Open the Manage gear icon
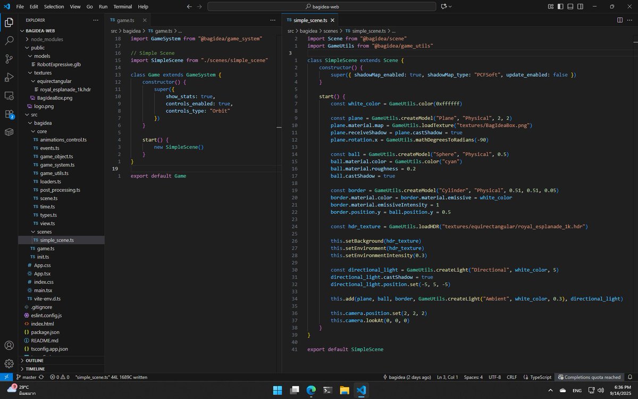The height and width of the screenshot is (399, 638). 9,363
